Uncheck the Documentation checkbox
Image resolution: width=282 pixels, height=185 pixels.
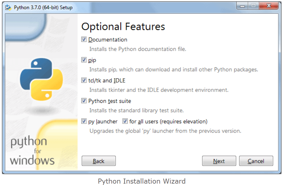[84, 39]
